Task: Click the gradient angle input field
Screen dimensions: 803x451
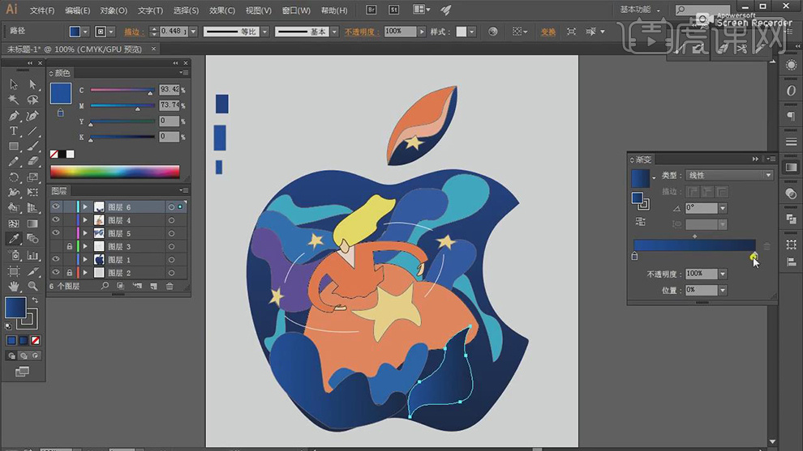Action: point(702,208)
